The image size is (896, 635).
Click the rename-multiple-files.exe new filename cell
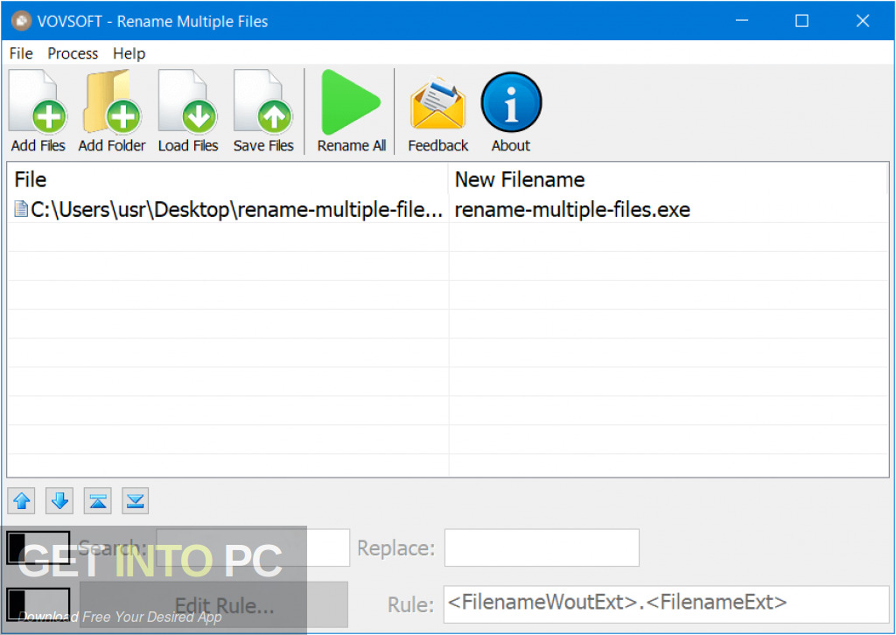(x=572, y=210)
